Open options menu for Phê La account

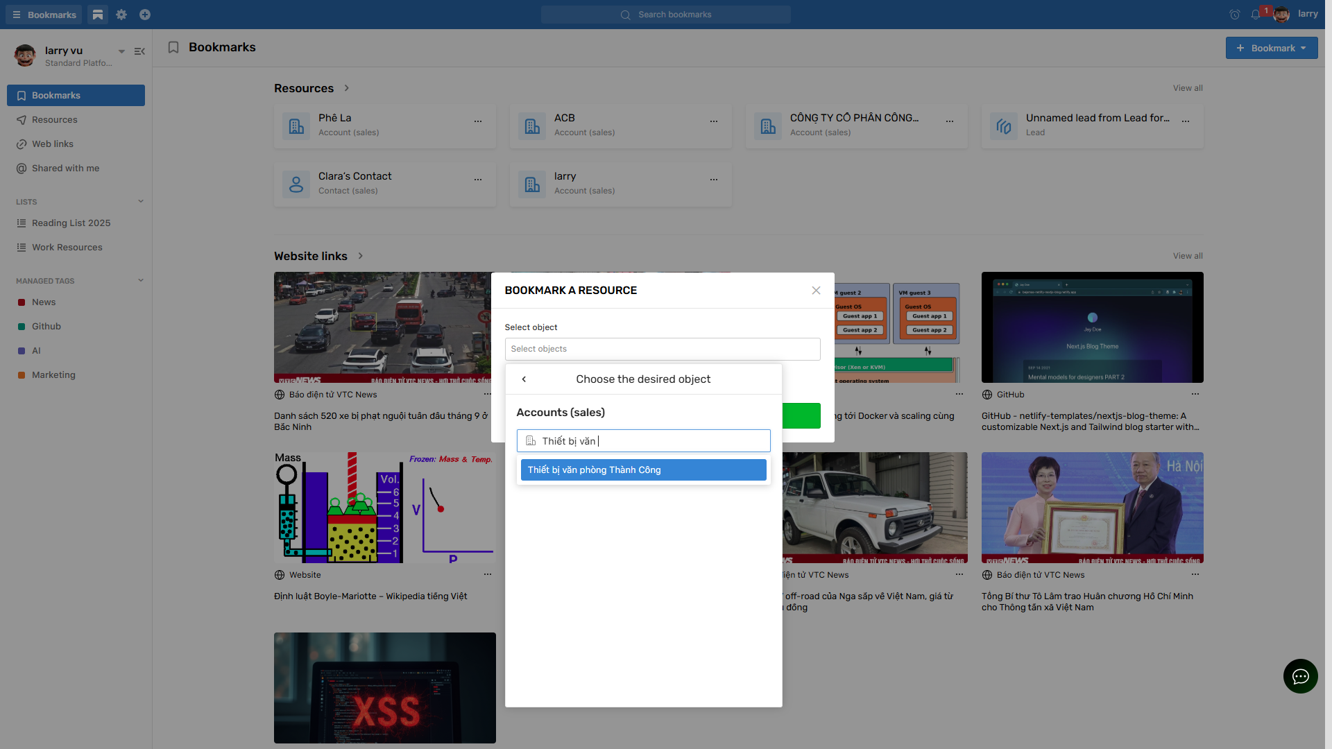tap(478, 121)
